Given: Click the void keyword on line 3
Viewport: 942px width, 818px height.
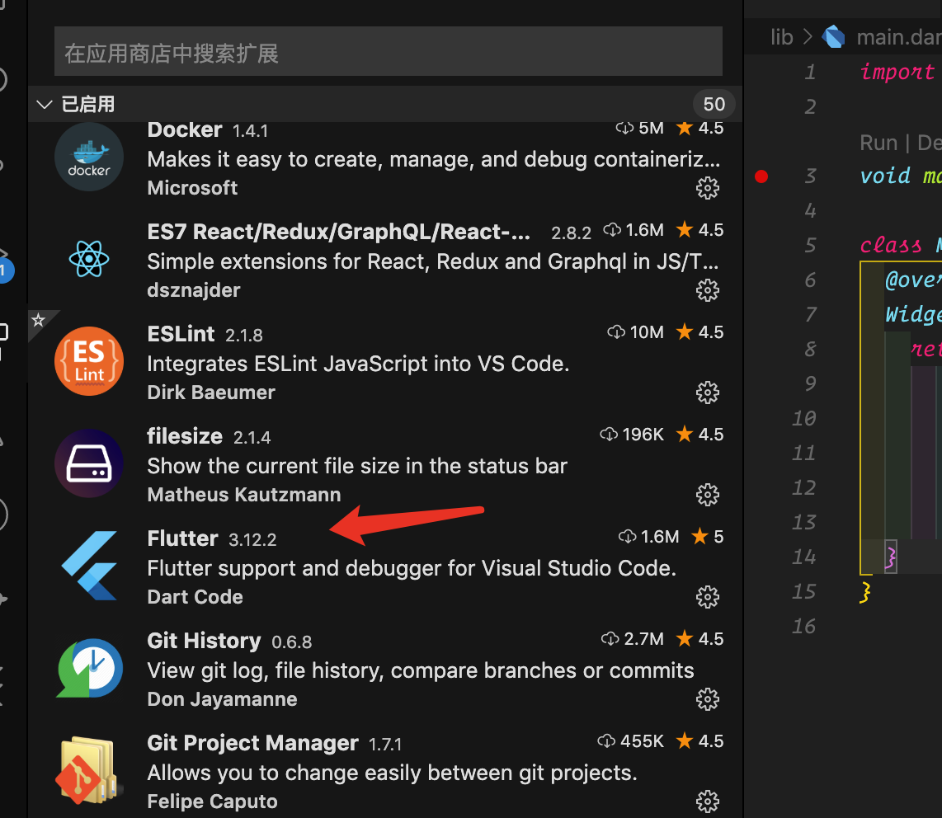Looking at the screenshot, I should point(885,176).
